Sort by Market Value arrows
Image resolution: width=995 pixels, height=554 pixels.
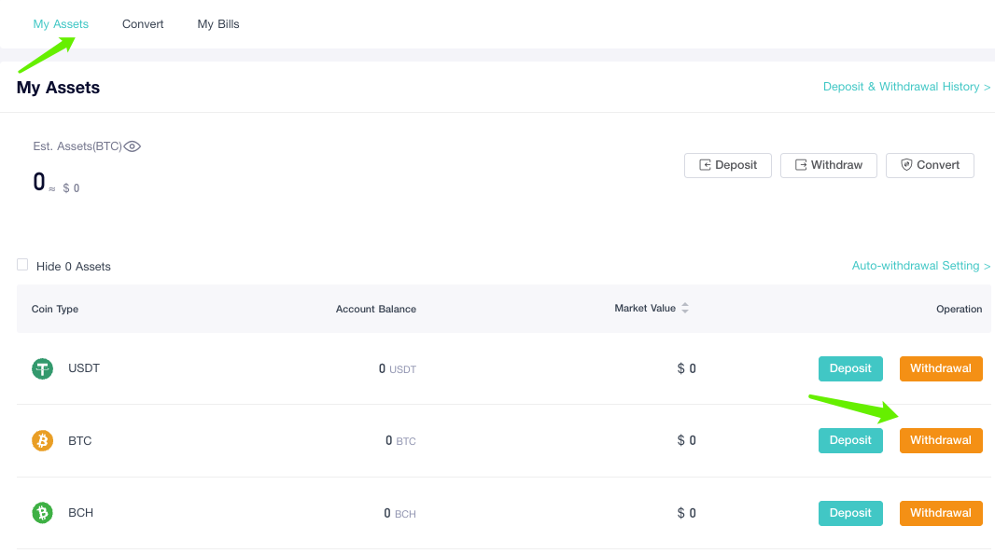(685, 308)
